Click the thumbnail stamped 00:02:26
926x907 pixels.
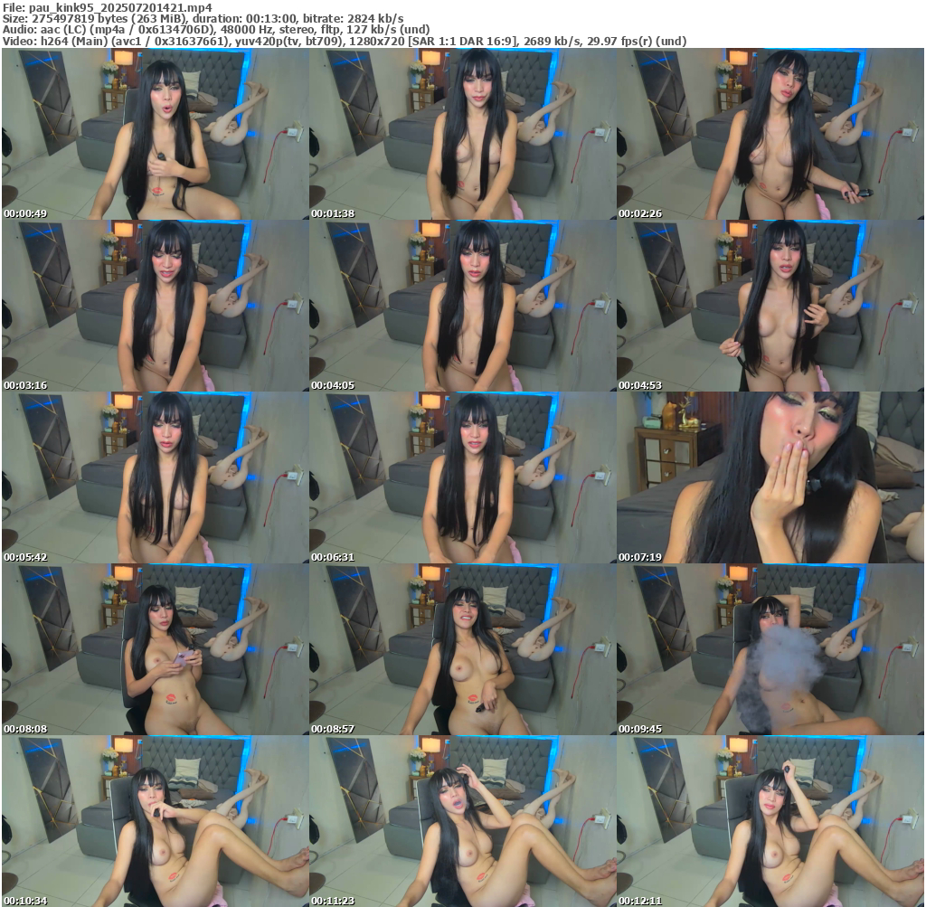point(770,134)
